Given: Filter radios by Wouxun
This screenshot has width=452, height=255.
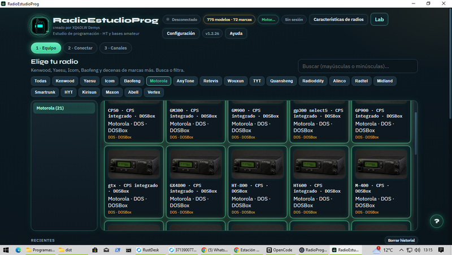Looking at the screenshot, I should (236, 81).
